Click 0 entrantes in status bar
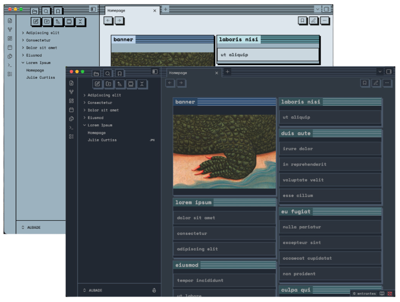 [364, 293]
